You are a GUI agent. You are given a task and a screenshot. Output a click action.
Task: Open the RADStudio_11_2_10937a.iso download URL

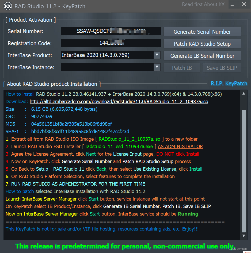click(x=119, y=102)
